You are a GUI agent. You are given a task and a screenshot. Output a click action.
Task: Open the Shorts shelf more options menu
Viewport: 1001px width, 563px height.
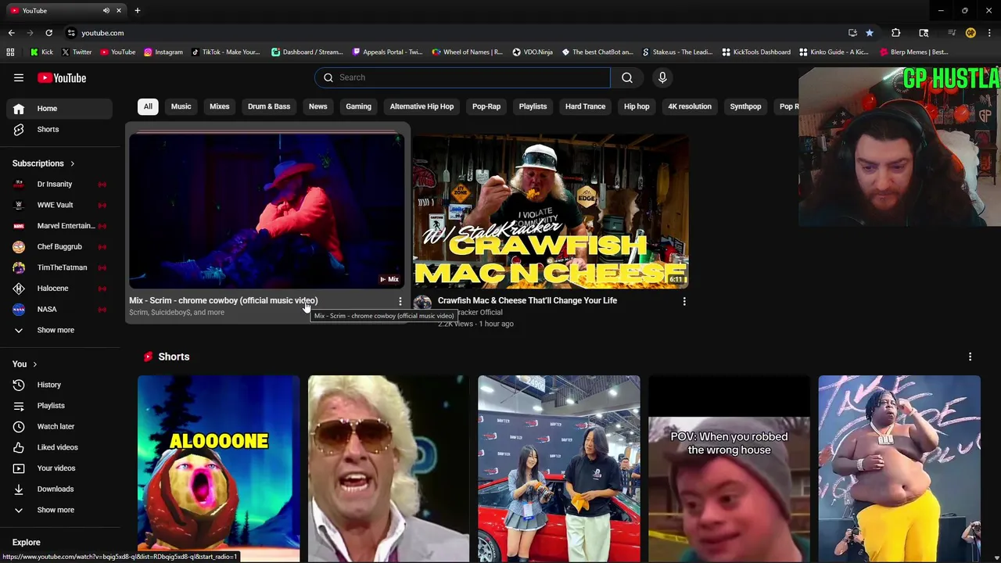(x=971, y=357)
